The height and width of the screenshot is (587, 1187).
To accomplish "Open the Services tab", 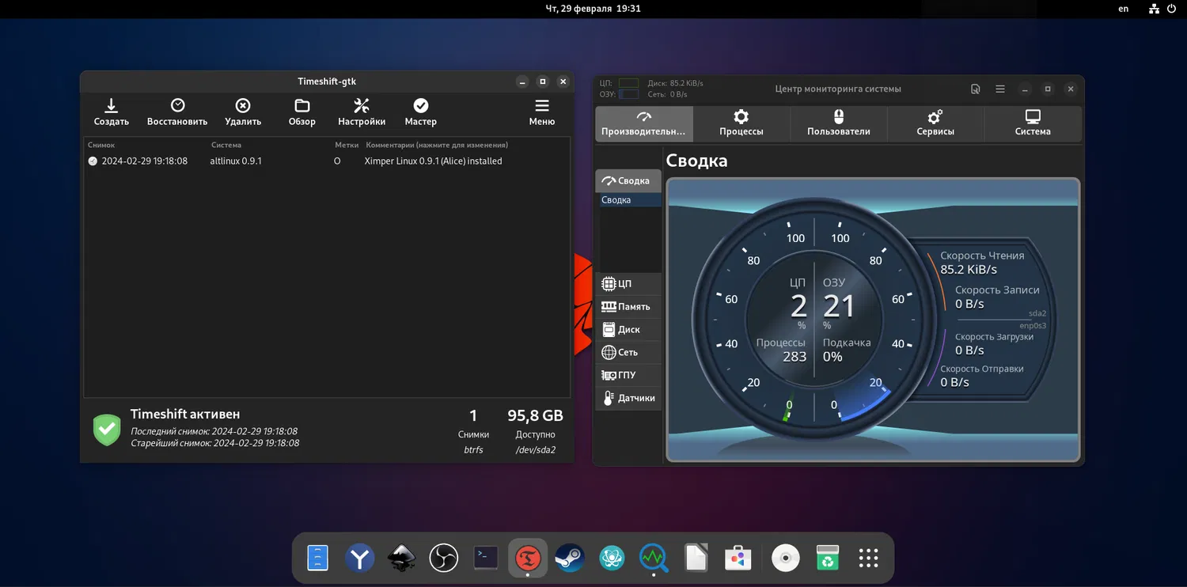I will (935, 123).
